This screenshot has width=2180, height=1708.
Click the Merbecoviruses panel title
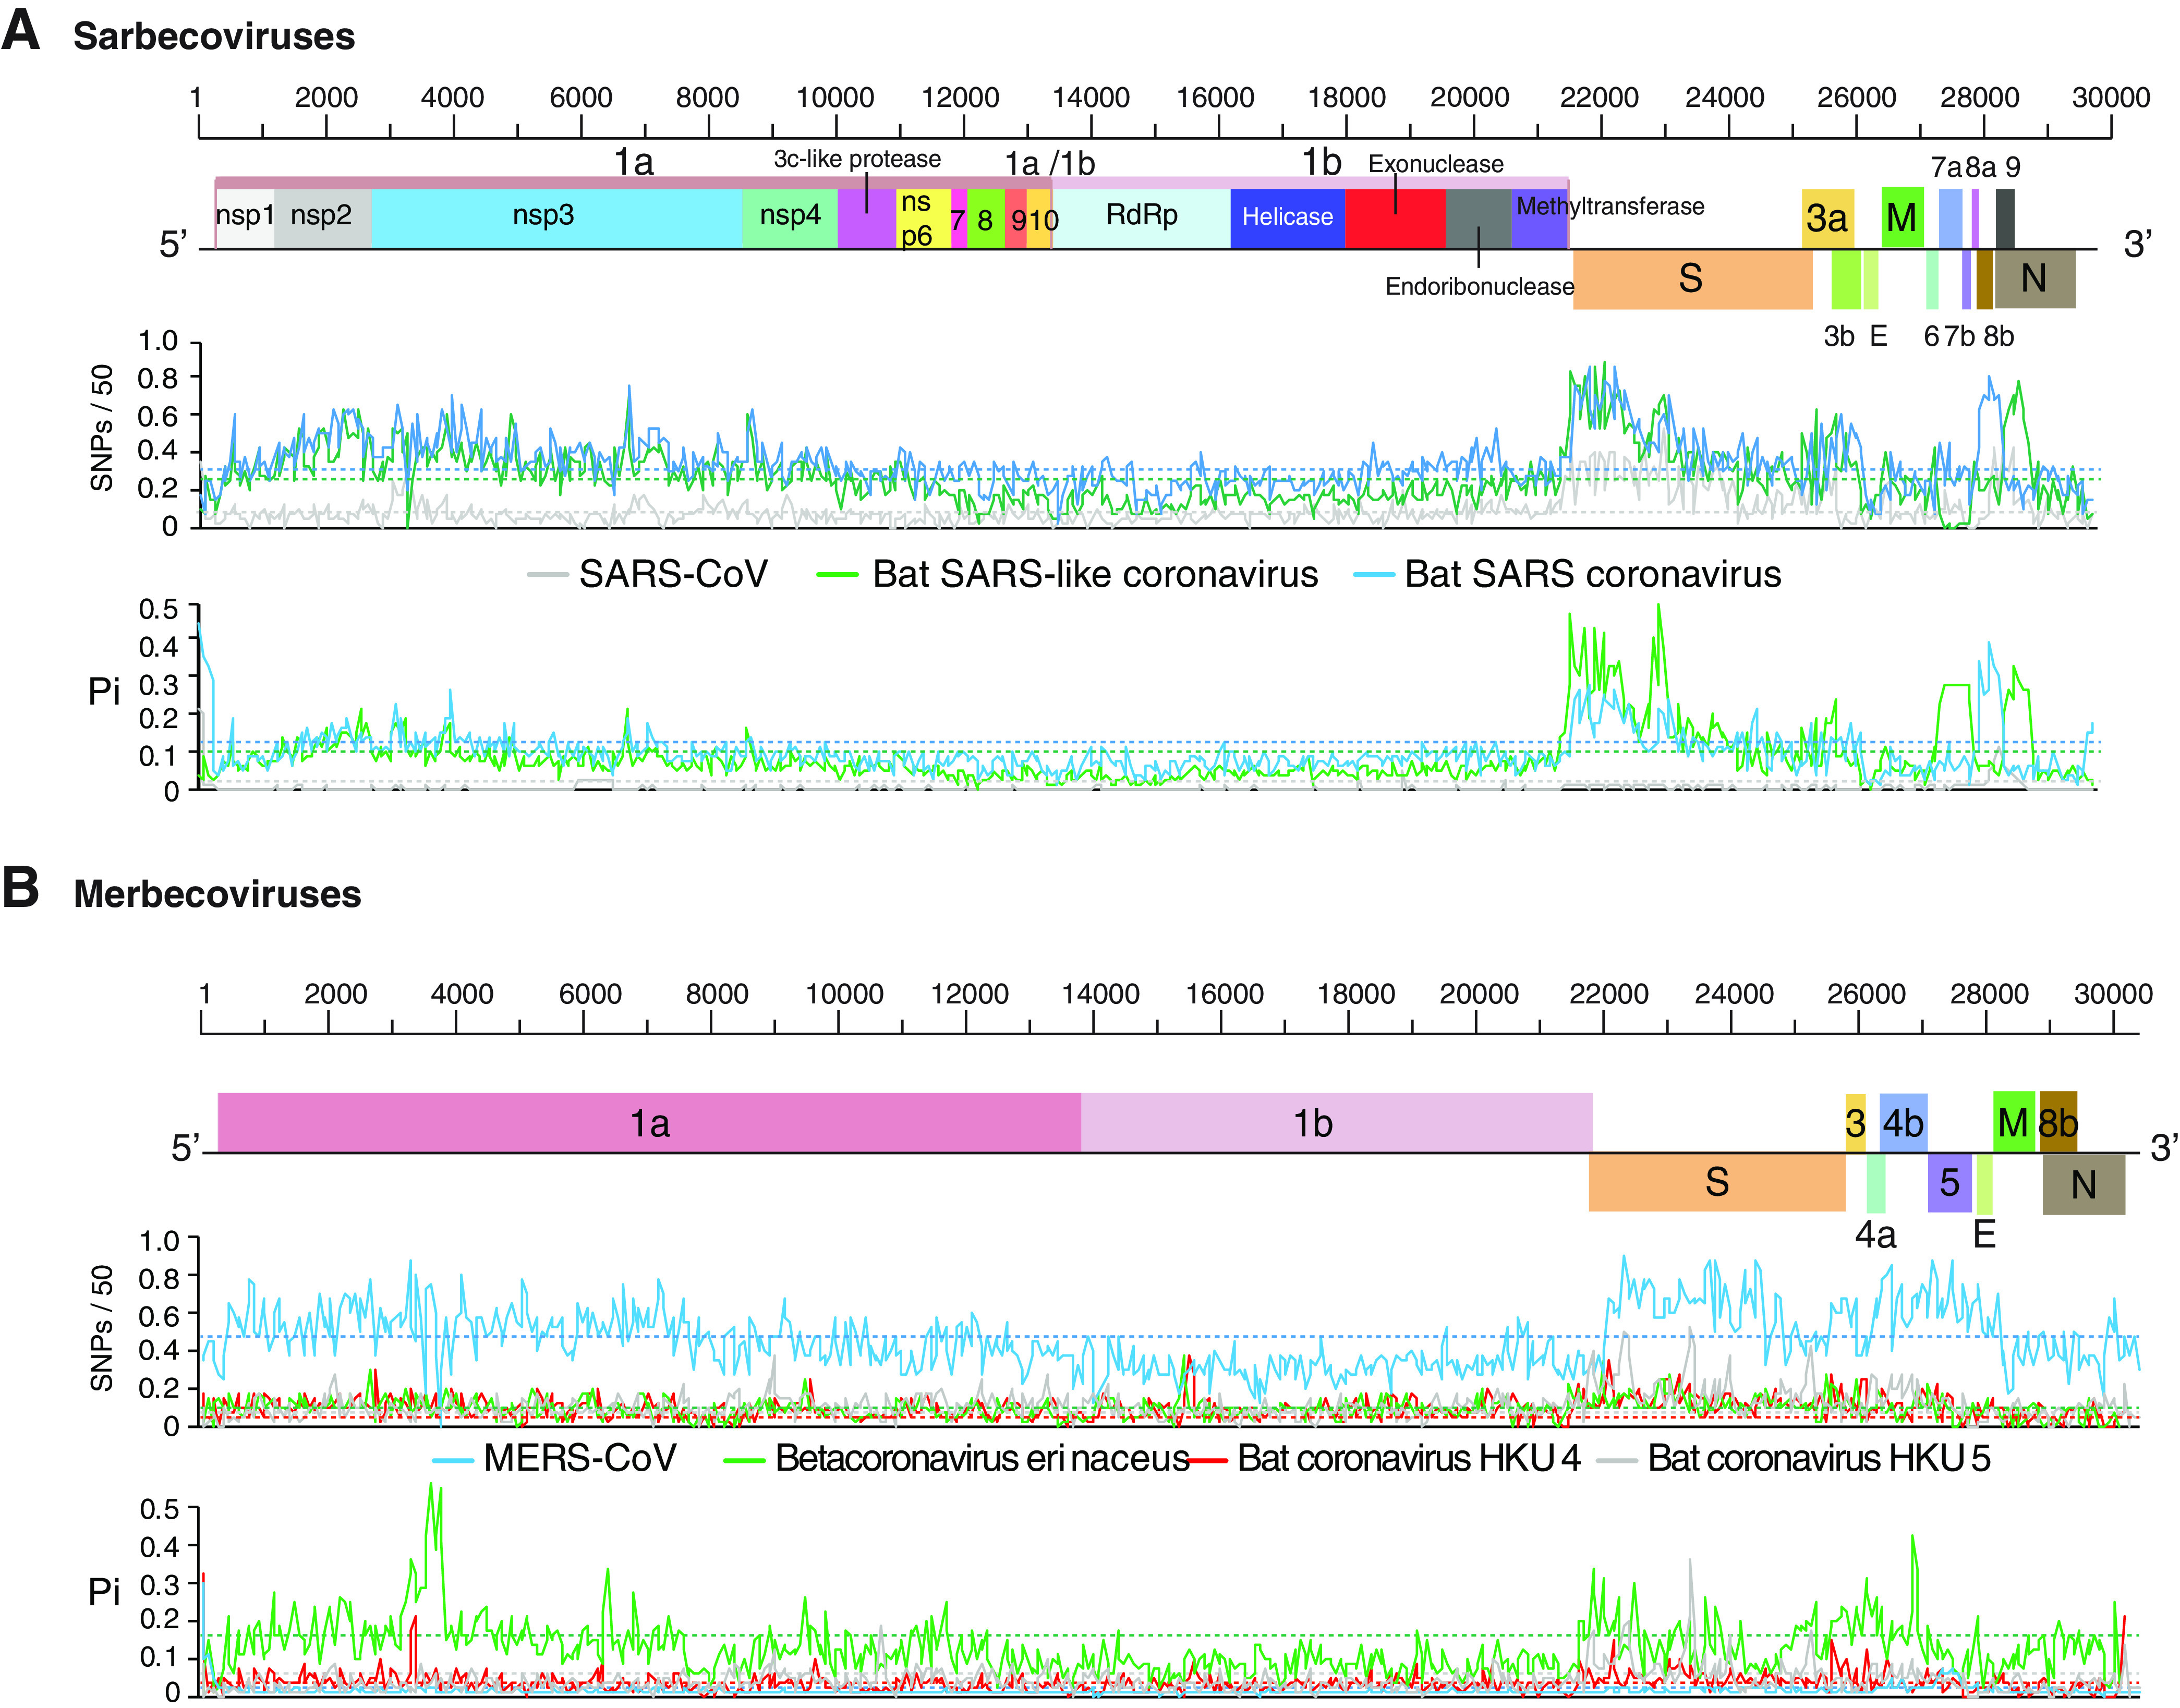click(x=217, y=894)
